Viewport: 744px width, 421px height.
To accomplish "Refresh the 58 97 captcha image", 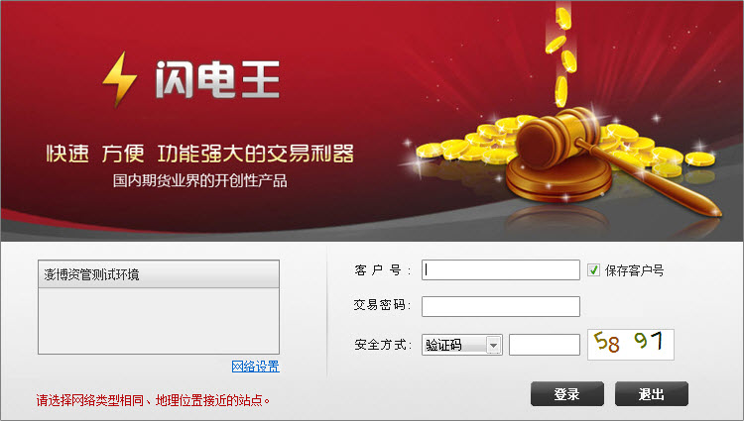I will (x=631, y=345).
